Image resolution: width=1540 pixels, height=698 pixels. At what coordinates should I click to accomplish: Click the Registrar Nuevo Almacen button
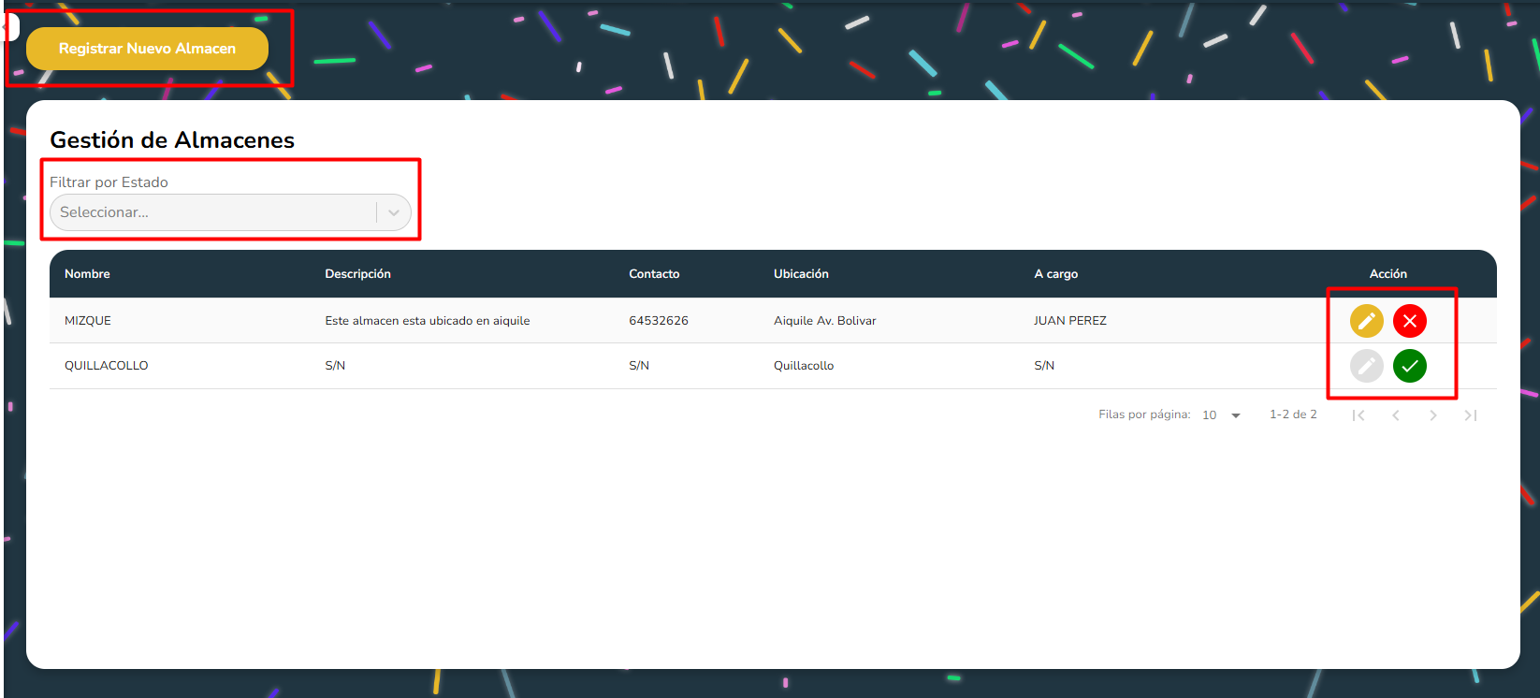pyautogui.click(x=147, y=49)
